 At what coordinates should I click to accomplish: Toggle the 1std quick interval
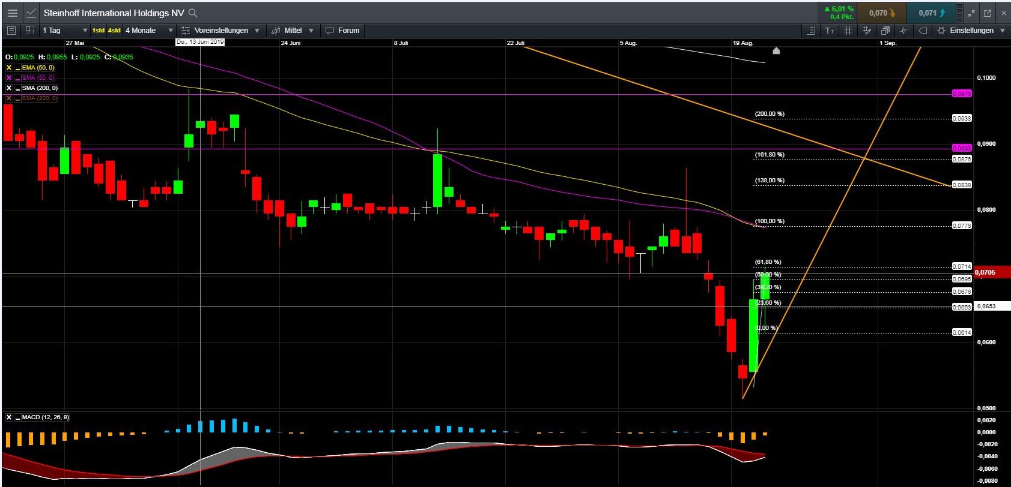click(x=98, y=30)
